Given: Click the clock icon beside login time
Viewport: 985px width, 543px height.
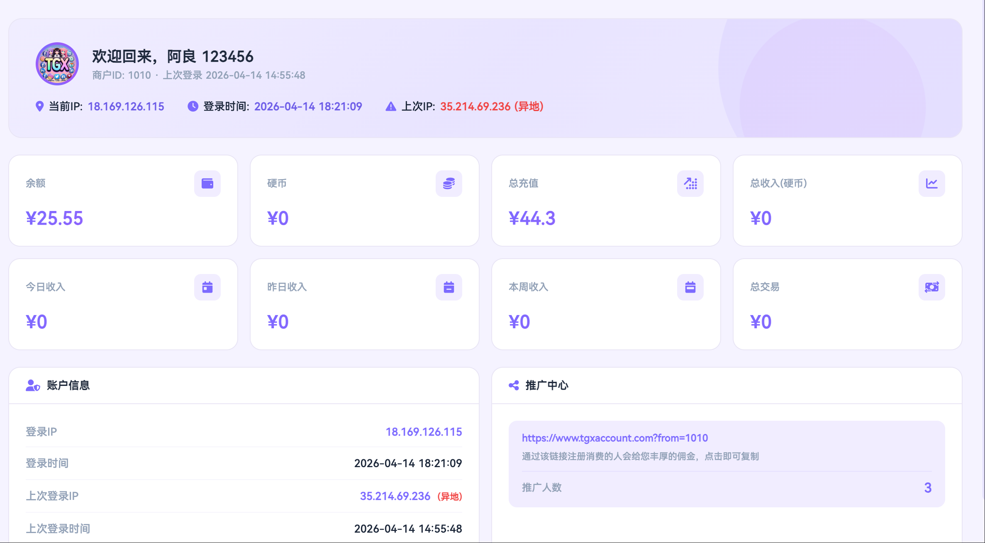Looking at the screenshot, I should coord(193,107).
